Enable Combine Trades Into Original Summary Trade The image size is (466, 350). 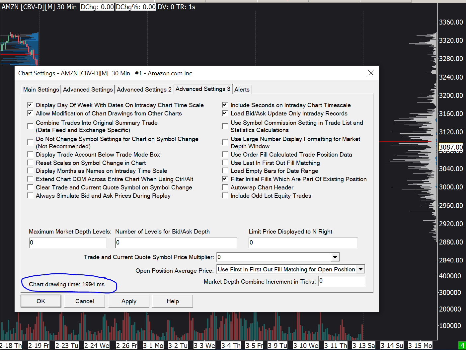30,126
